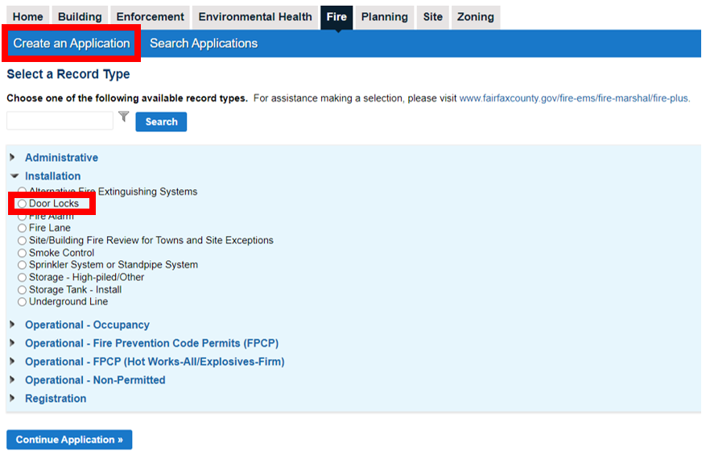The width and height of the screenshot is (706, 455).
Task: Go to Environmental Health tab
Action: (x=254, y=17)
